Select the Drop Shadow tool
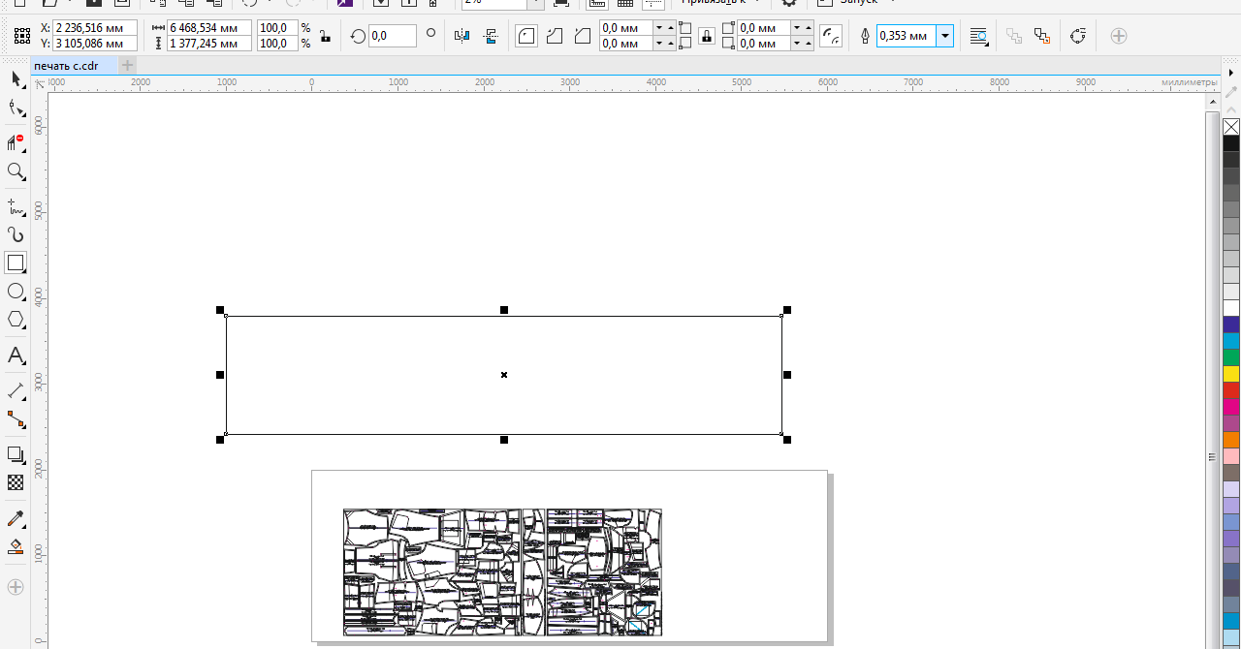Screen dimensions: 1241x649 click(16, 453)
